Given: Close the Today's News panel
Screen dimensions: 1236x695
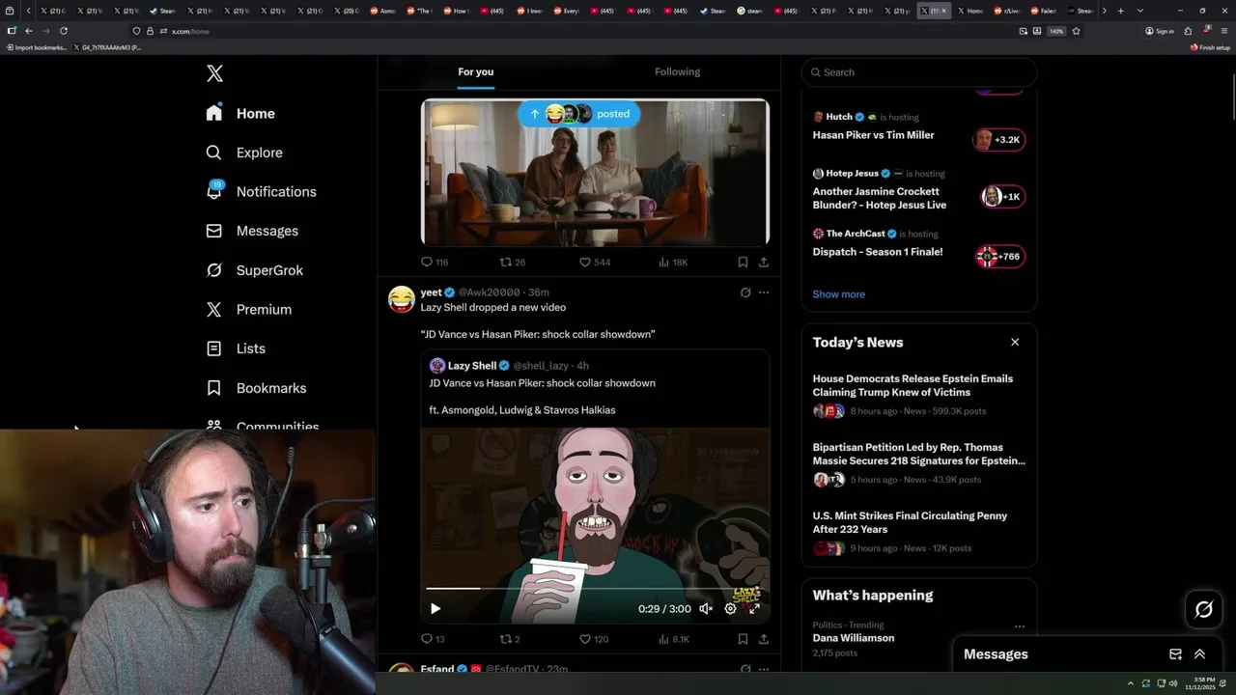Looking at the screenshot, I should click(1015, 342).
